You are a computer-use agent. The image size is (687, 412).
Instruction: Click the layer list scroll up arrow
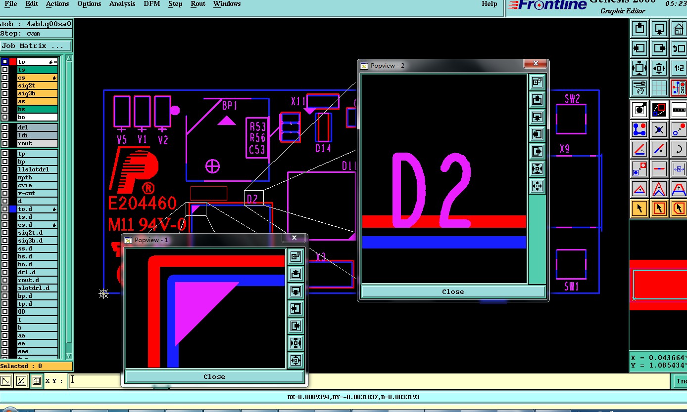69,59
